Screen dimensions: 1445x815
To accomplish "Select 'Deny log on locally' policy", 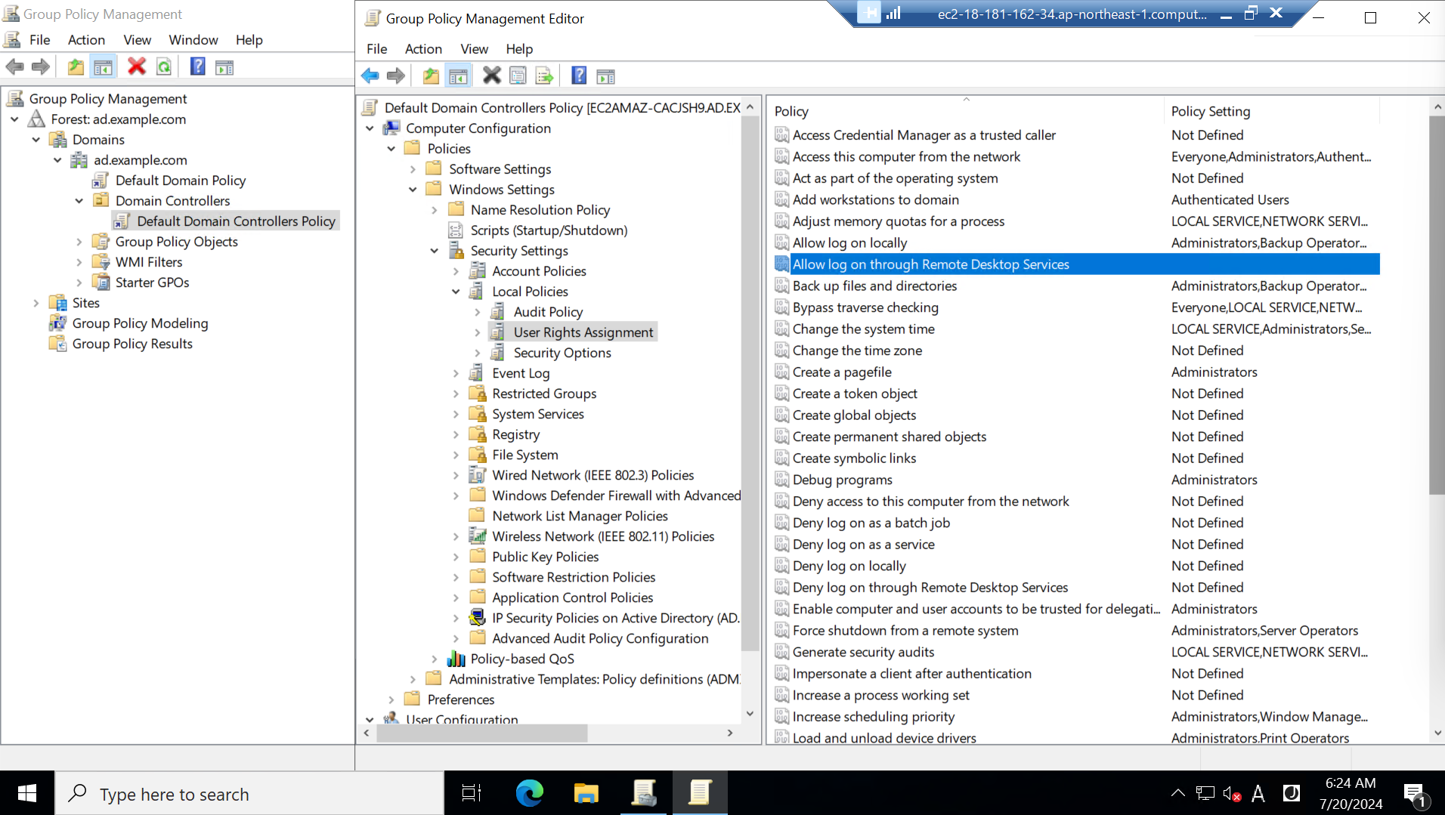I will click(849, 566).
